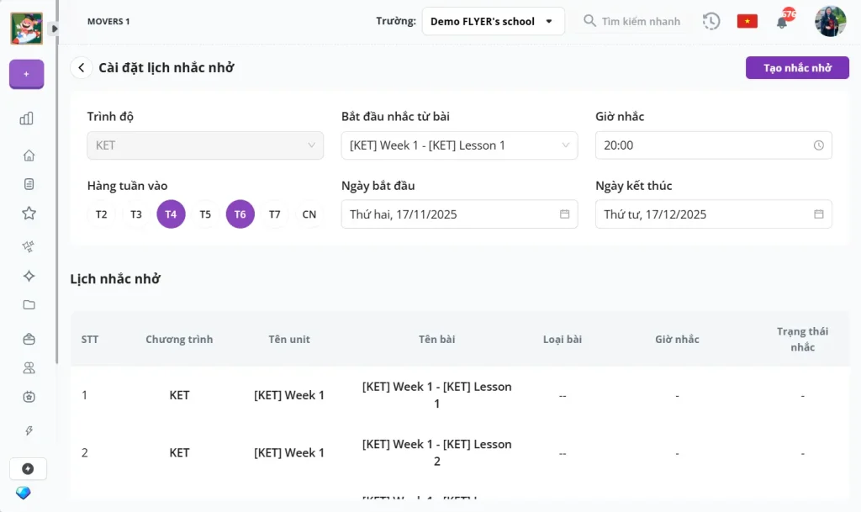Click the notification bell icon

click(x=782, y=22)
